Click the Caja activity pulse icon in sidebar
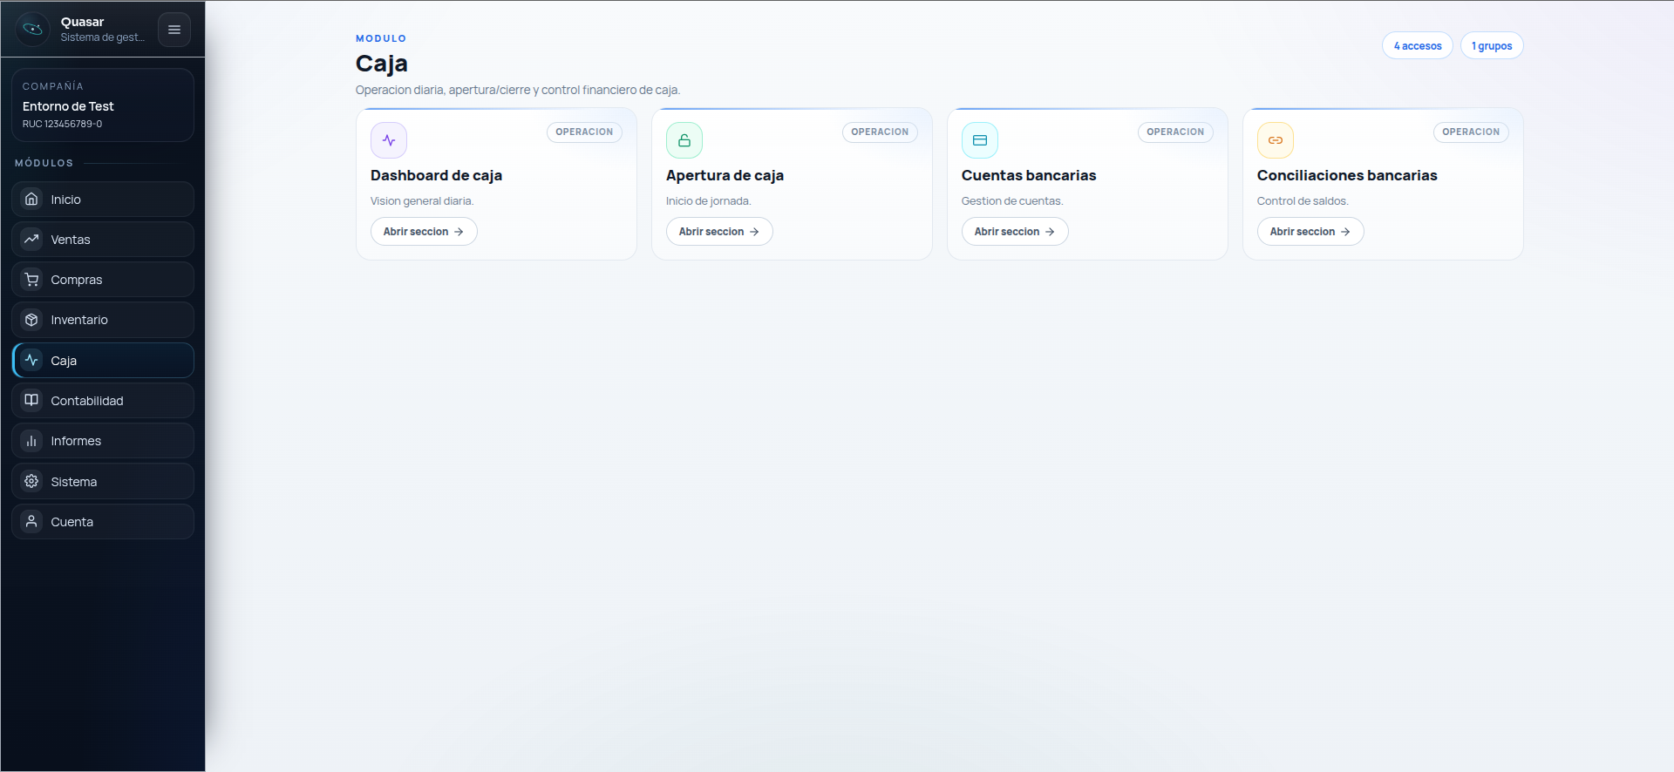Viewport: 1674px width, 772px height. pos(31,360)
